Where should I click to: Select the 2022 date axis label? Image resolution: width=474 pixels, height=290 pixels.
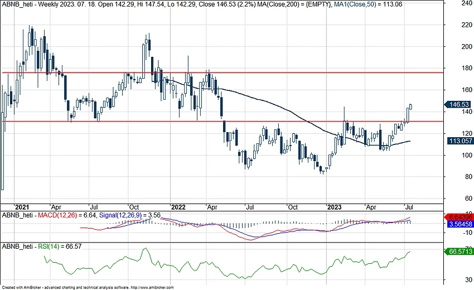178,207
